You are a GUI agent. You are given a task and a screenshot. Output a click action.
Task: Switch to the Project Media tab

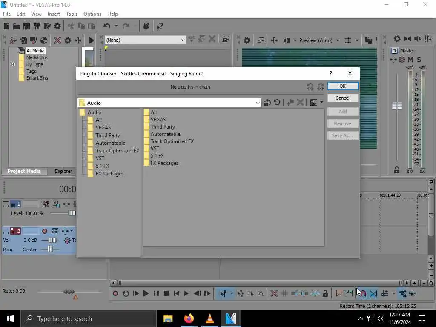(24, 171)
